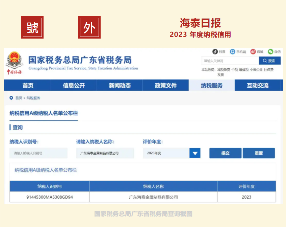
Task: Select the 纳税服务 navigation tab
Action: click(x=212, y=86)
